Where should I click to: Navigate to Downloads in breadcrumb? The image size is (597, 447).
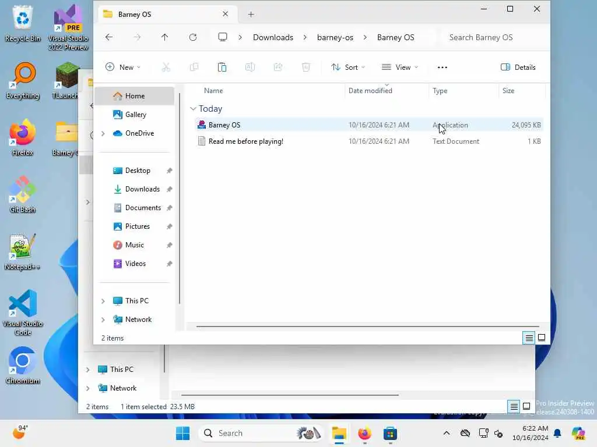click(x=273, y=37)
